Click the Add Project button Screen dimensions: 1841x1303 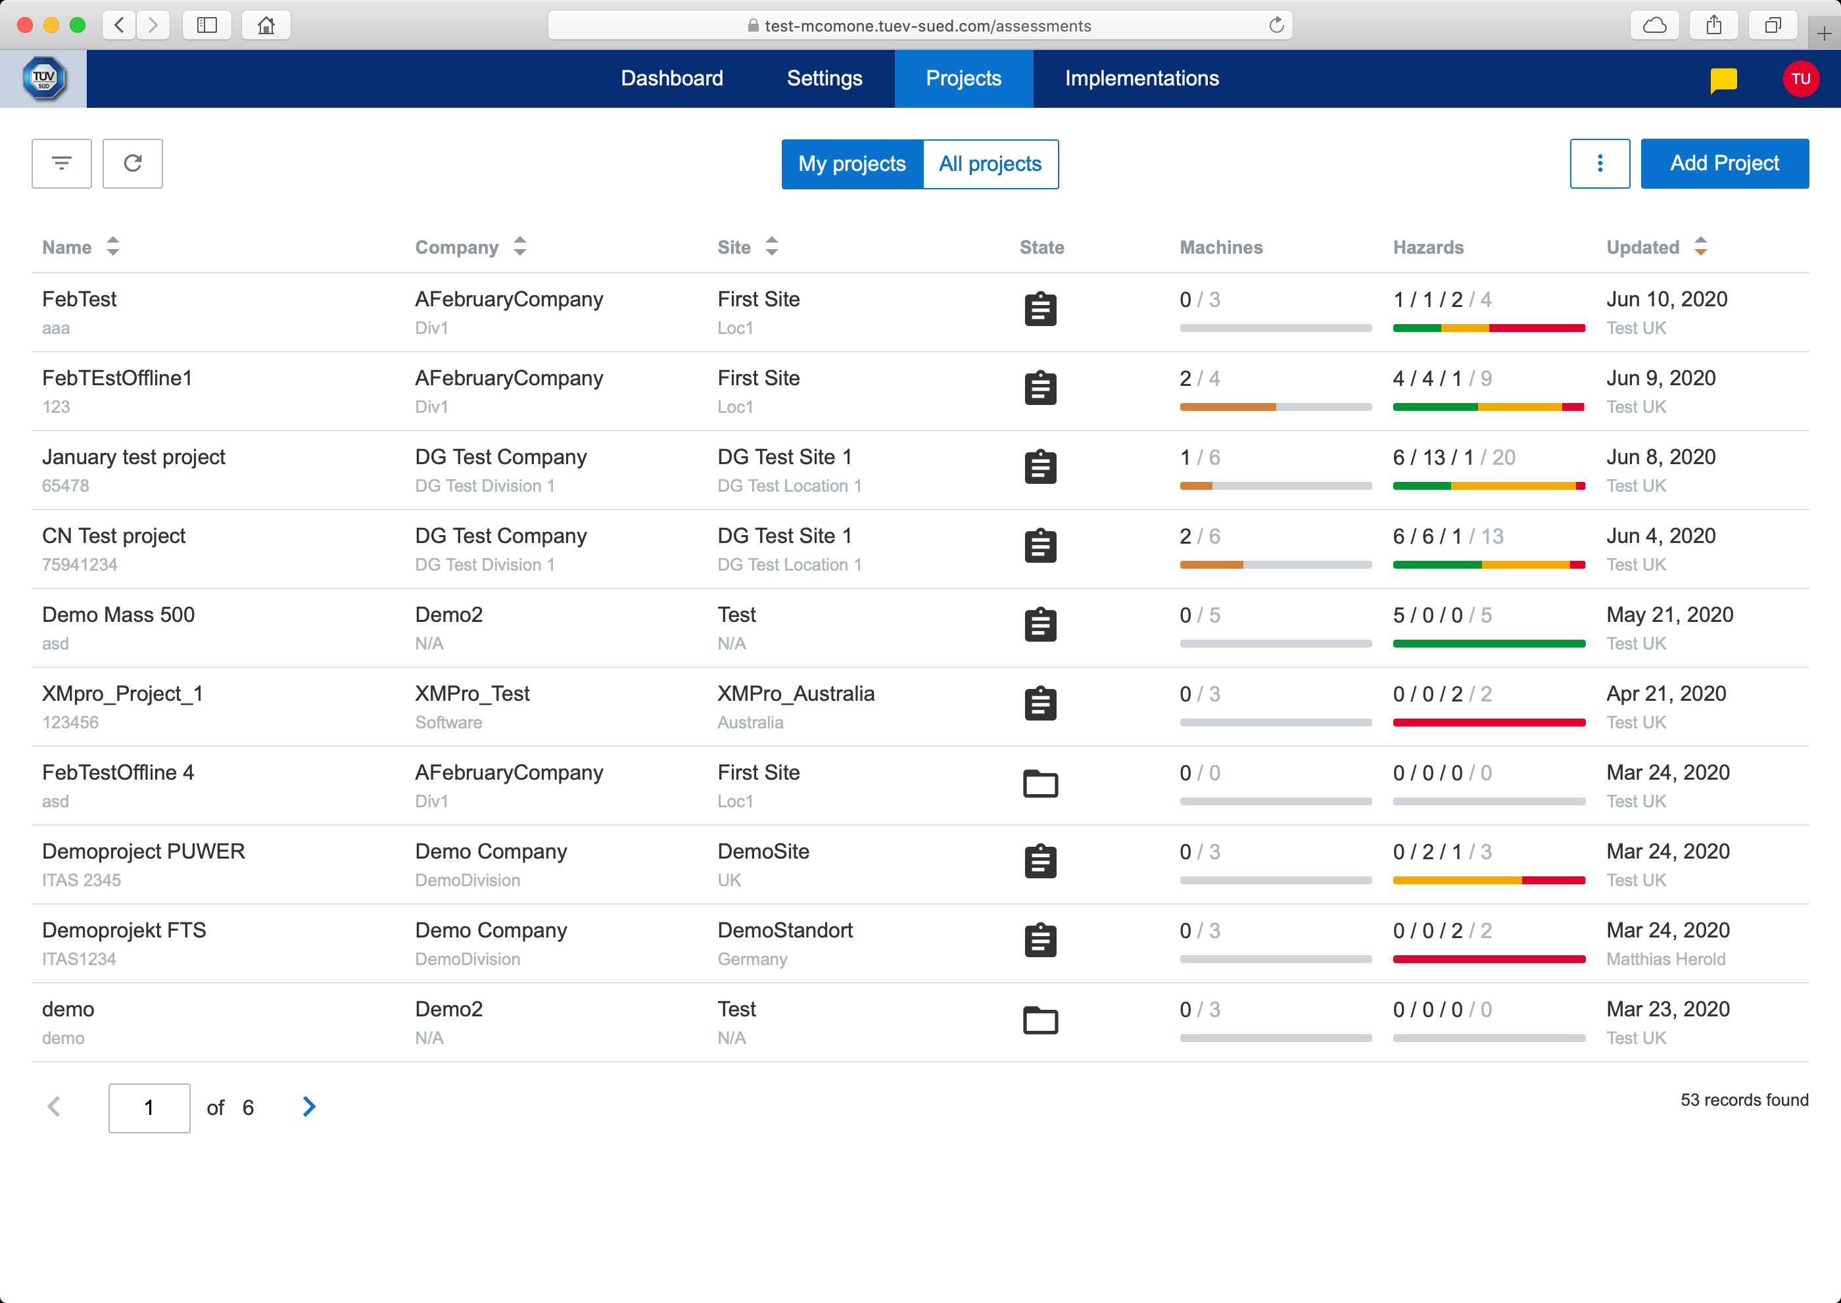(x=1724, y=164)
